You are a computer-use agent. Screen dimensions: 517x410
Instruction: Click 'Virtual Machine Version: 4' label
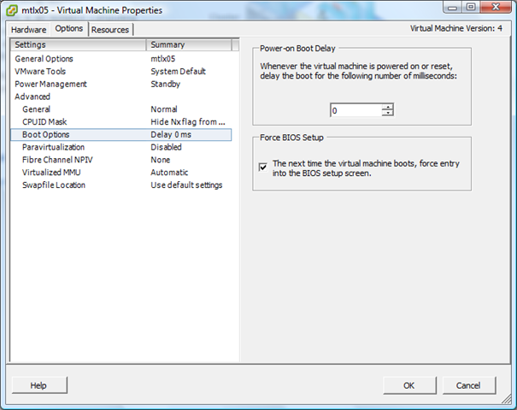tap(456, 28)
